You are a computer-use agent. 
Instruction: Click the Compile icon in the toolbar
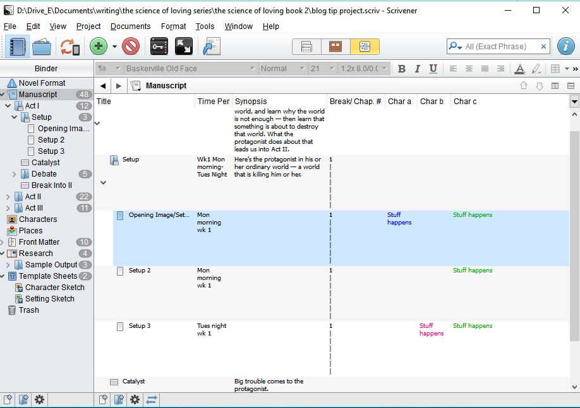click(x=211, y=47)
